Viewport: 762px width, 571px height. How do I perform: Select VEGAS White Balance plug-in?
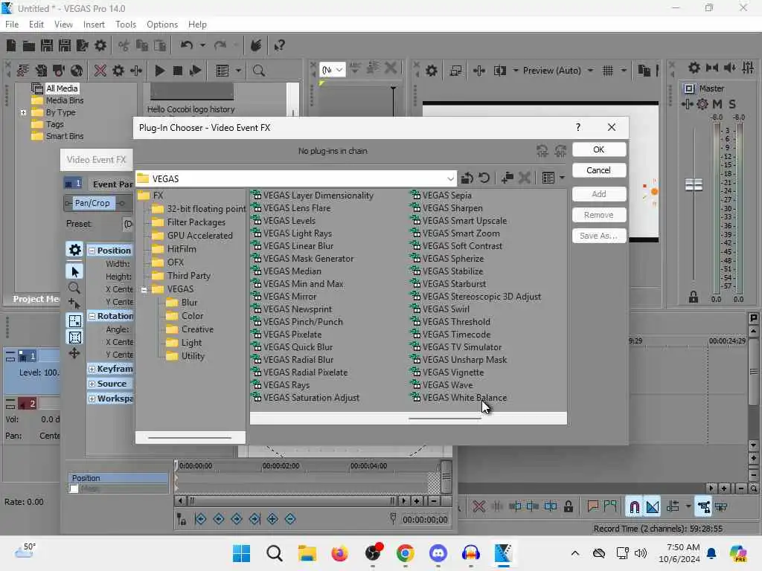pos(459,398)
